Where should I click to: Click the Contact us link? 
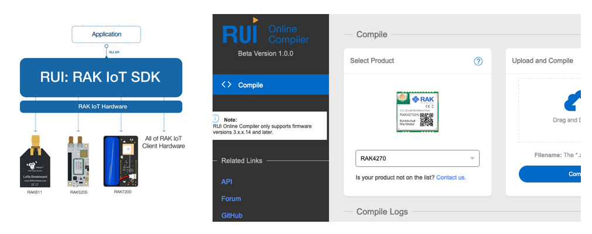coord(451,177)
